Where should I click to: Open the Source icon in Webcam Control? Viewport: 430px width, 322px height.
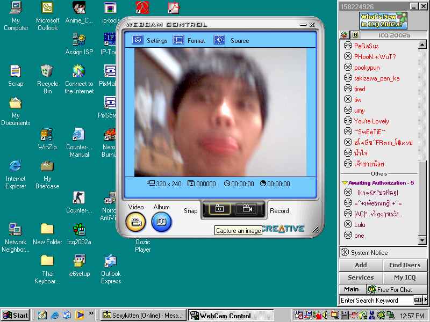click(x=220, y=40)
